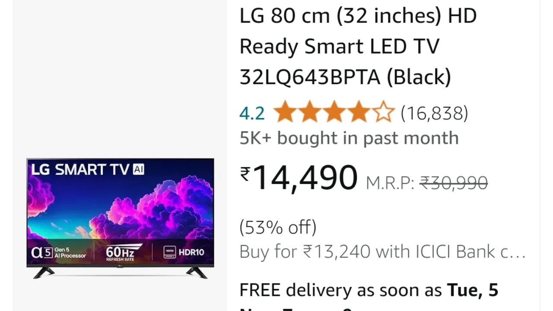This screenshot has width=553, height=311.
Task: Open the ICICI Bank ₹13,240 offer
Action: point(383,251)
